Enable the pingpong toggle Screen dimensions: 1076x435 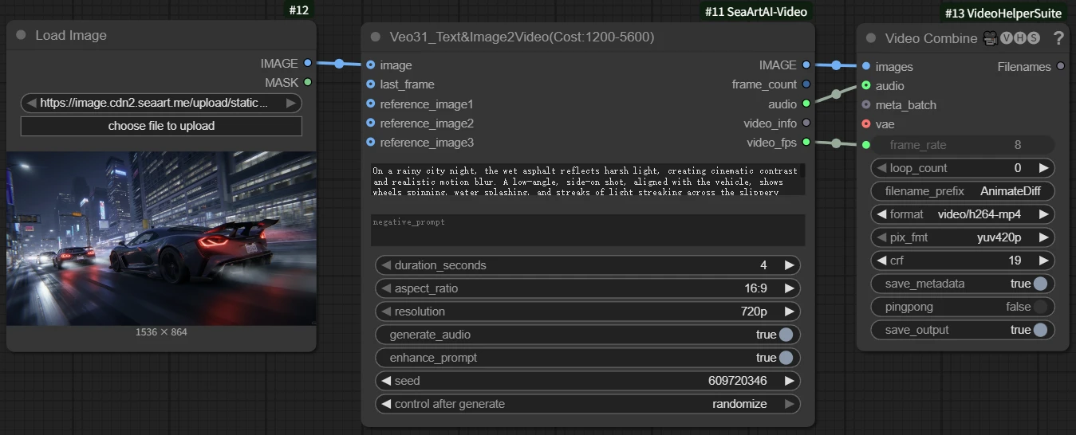[1040, 307]
